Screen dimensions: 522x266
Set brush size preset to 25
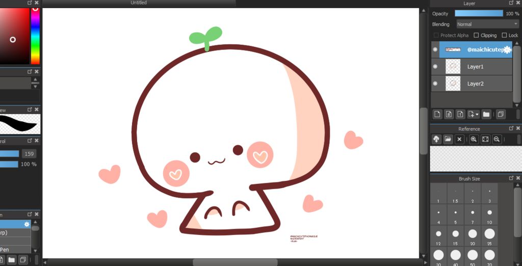[x=489, y=236]
